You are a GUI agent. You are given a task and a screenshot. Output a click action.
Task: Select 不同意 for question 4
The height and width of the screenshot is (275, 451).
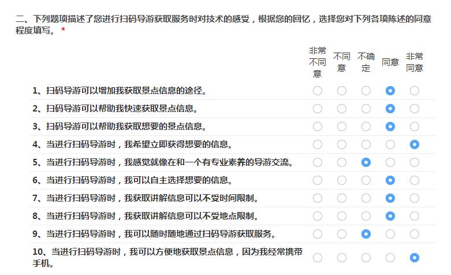point(341,144)
